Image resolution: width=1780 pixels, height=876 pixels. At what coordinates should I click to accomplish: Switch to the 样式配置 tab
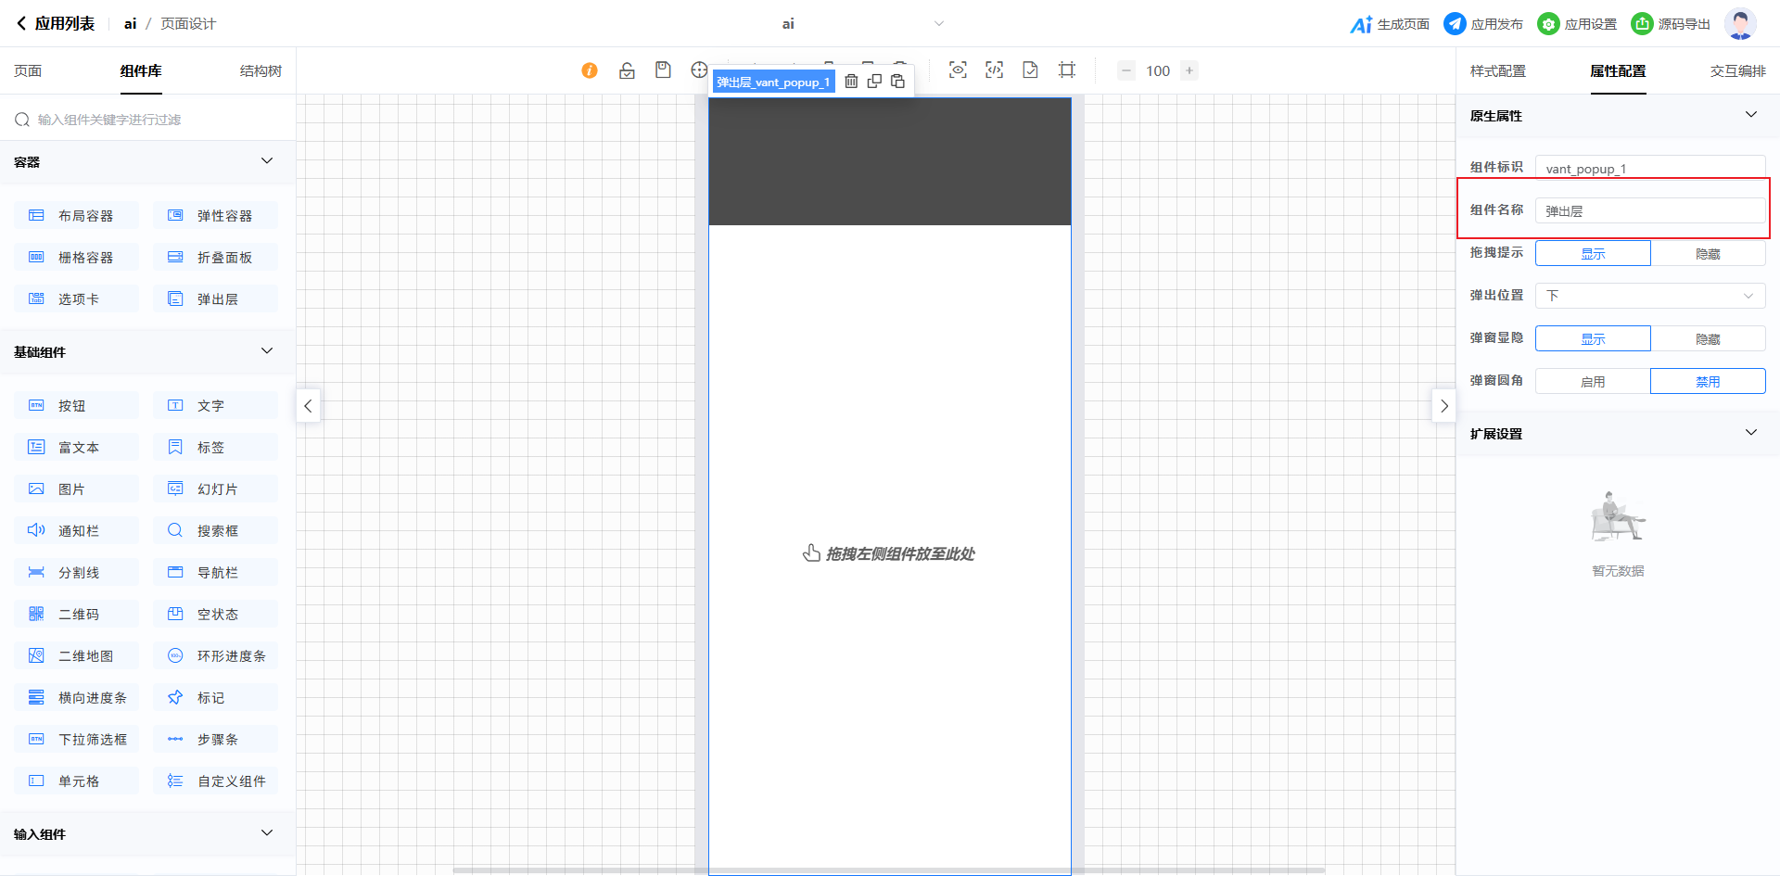tap(1497, 71)
